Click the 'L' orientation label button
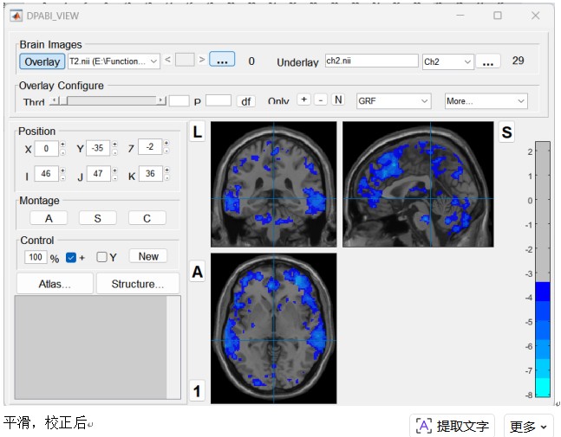This screenshot has width=561, height=437. (x=197, y=132)
